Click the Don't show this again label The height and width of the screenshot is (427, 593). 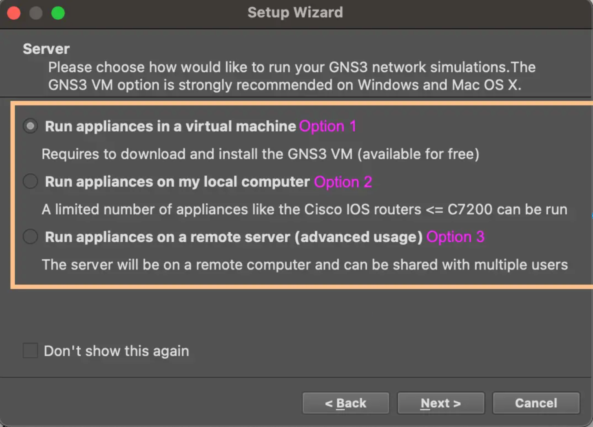116,351
